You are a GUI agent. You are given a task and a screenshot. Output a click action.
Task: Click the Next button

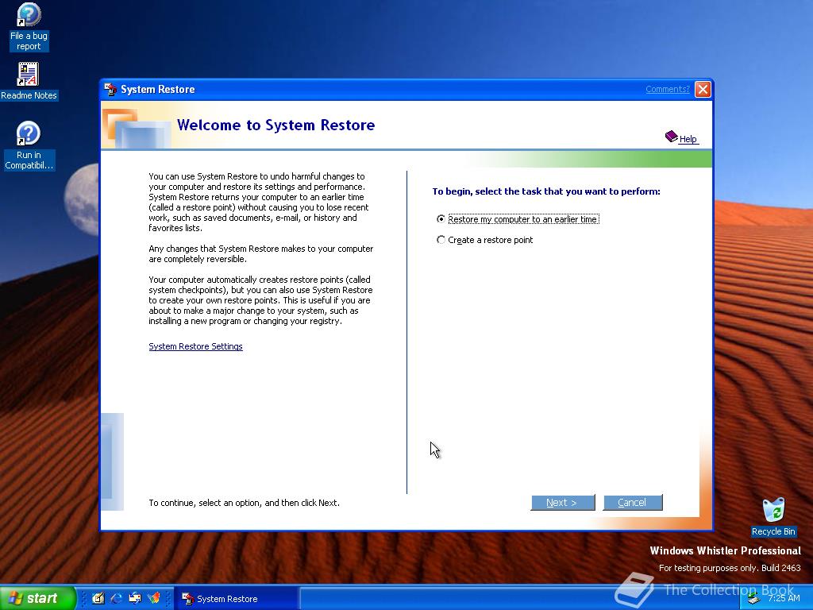[563, 502]
